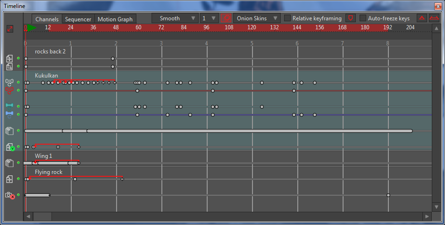This screenshot has height=225, width=445.
Task: Select Kukulkan white bone channel icon
Action: (x=9, y=83)
